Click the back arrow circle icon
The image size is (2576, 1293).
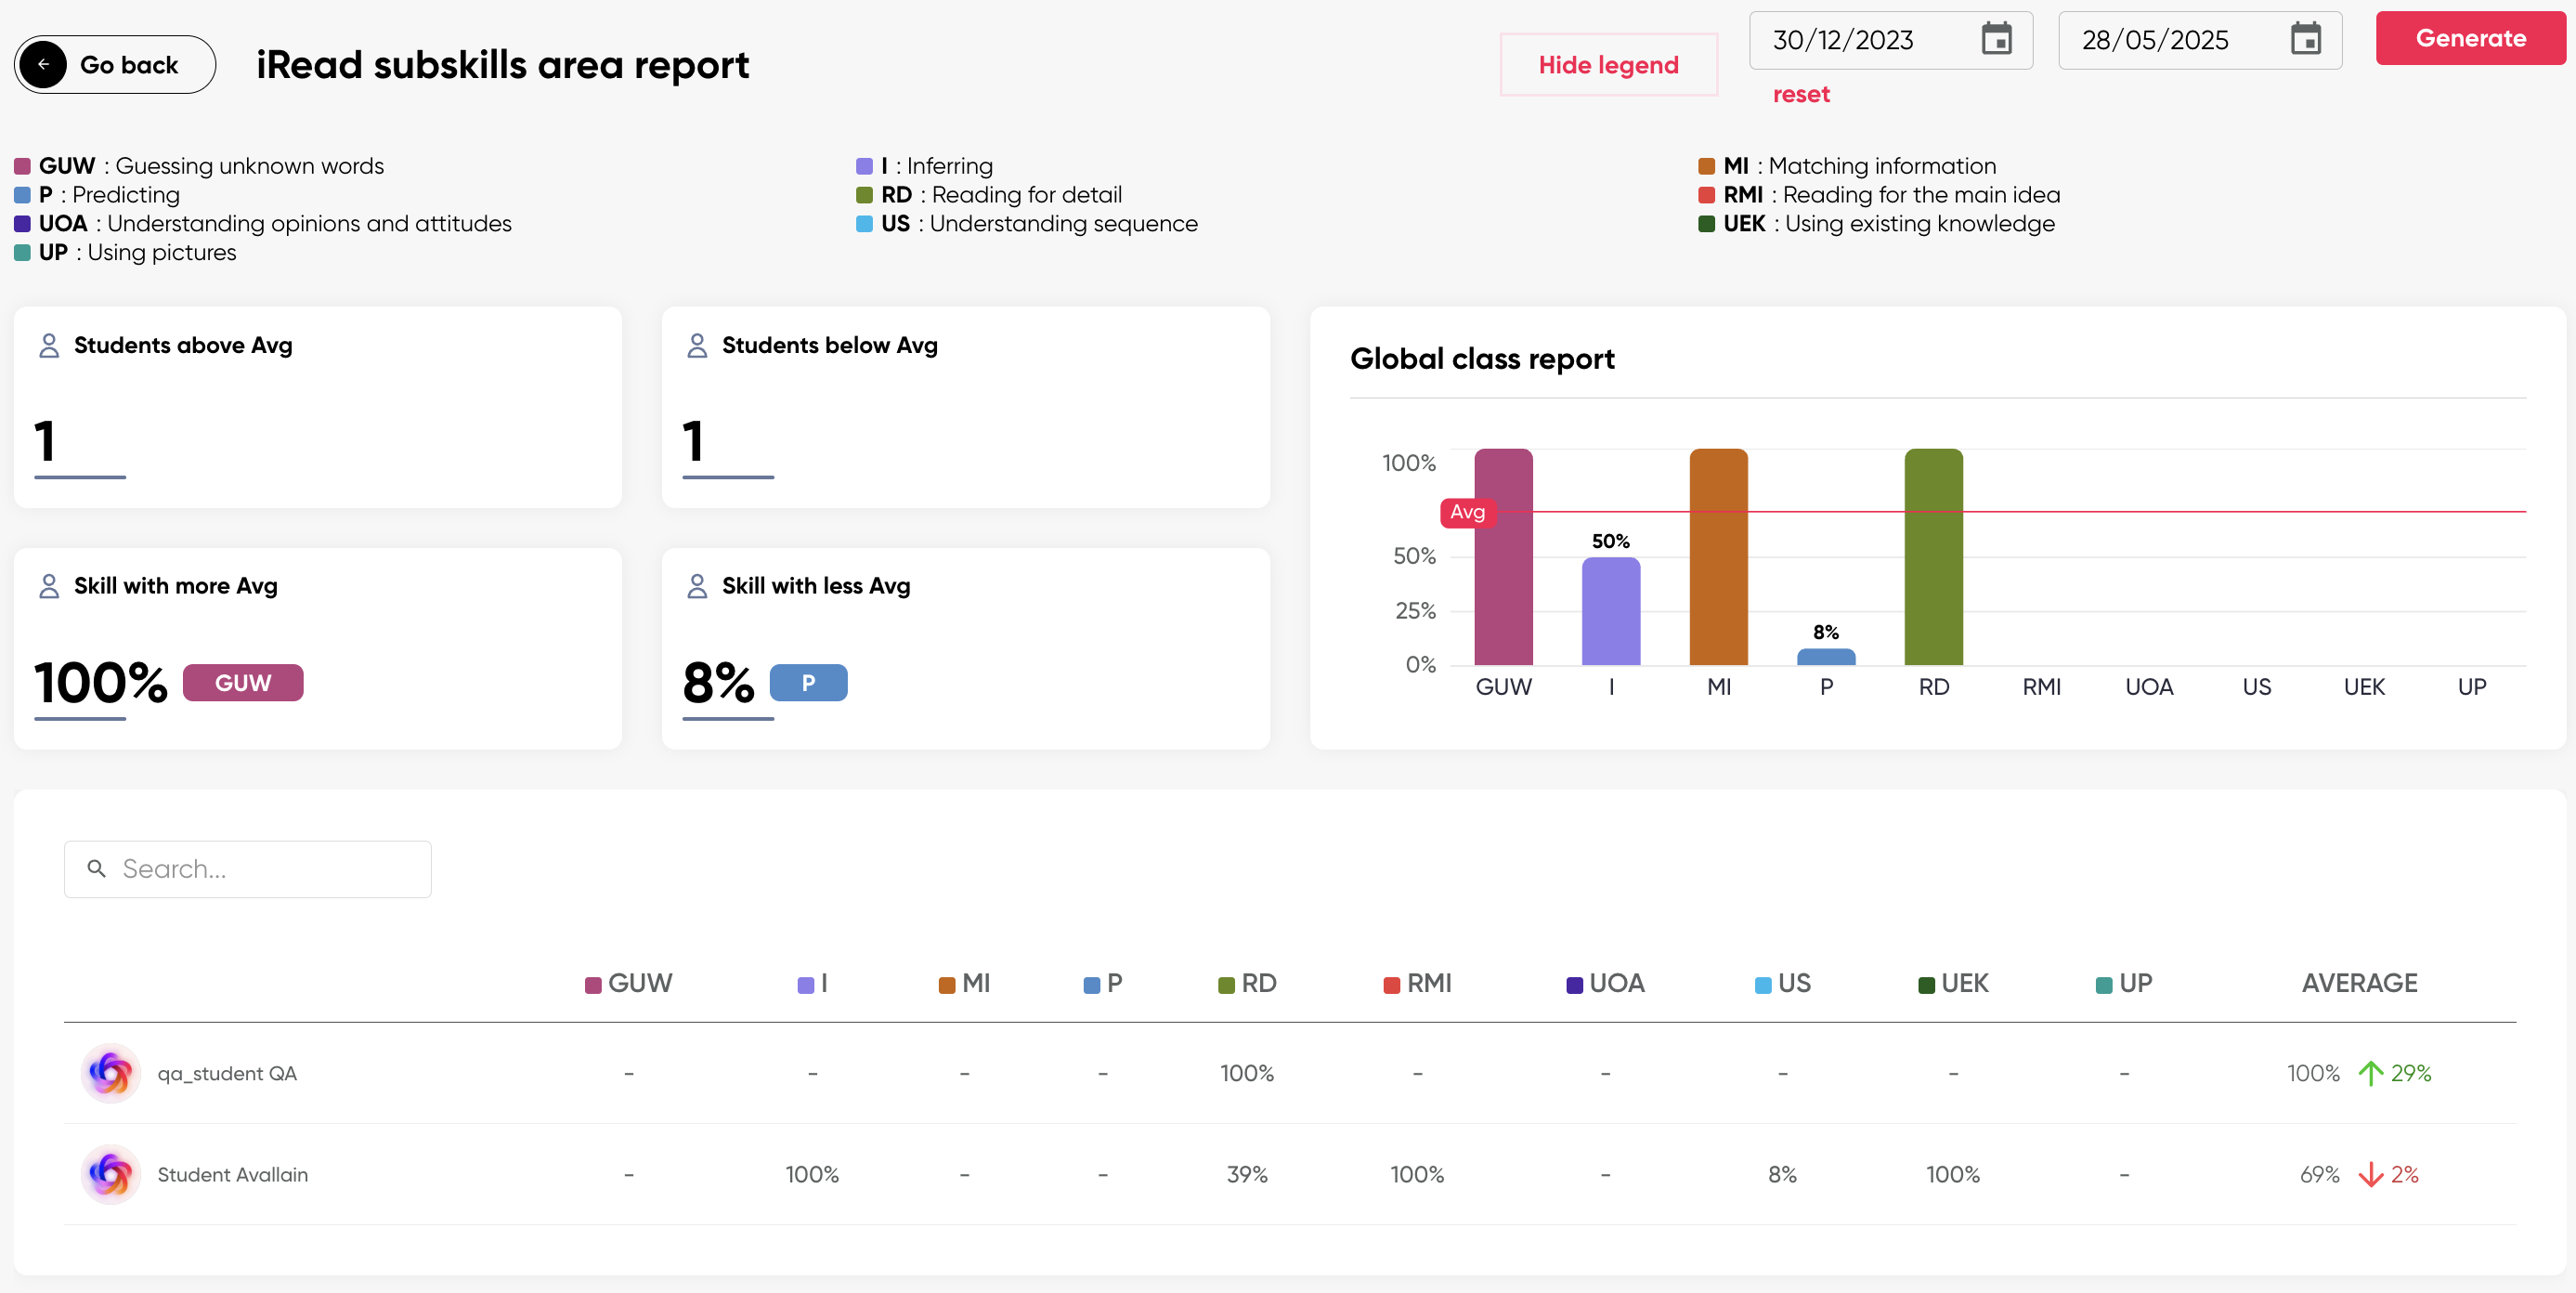(x=43, y=65)
